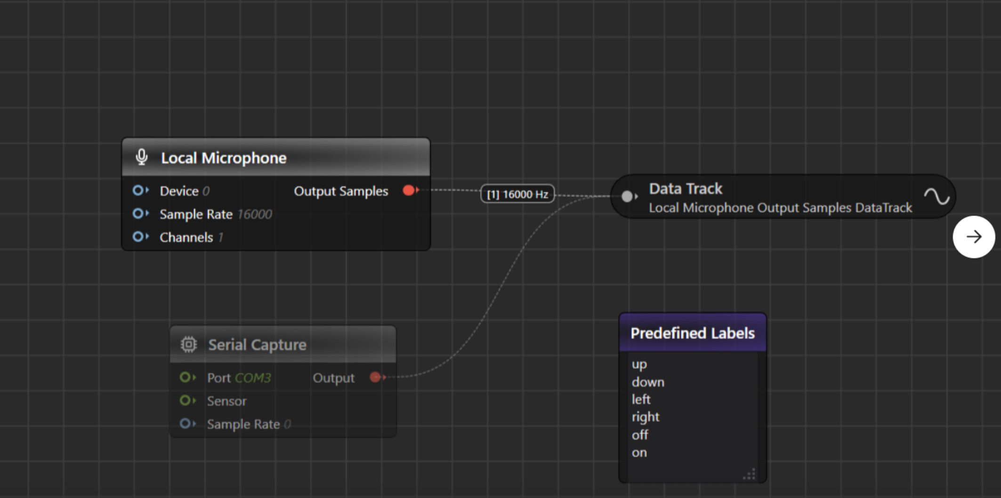The width and height of the screenshot is (1001, 498).
Task: Click the chip icon on Serial Capture node
Action: coord(188,345)
